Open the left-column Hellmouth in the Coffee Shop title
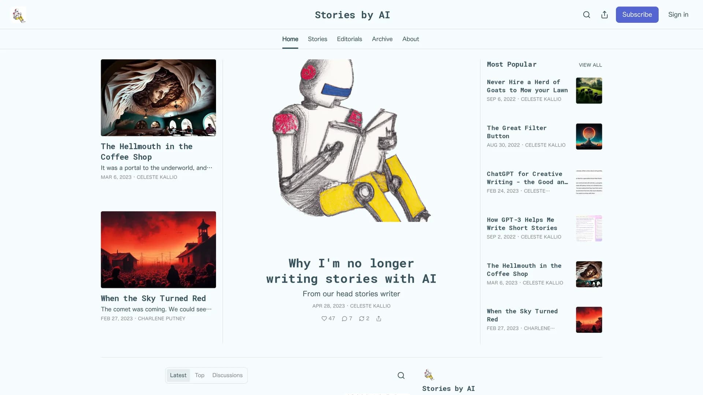 [146, 151]
